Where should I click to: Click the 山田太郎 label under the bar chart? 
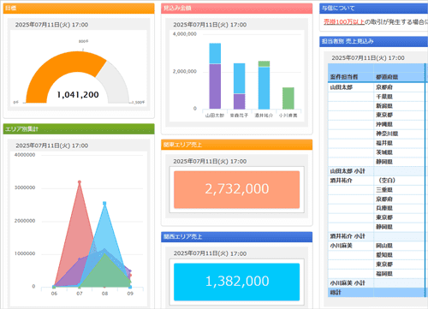point(215,116)
